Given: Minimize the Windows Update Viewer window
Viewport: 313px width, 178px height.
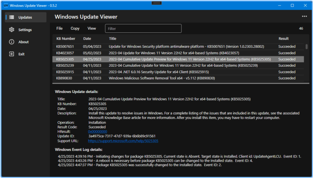Looking at the screenshot, I should point(279,5).
